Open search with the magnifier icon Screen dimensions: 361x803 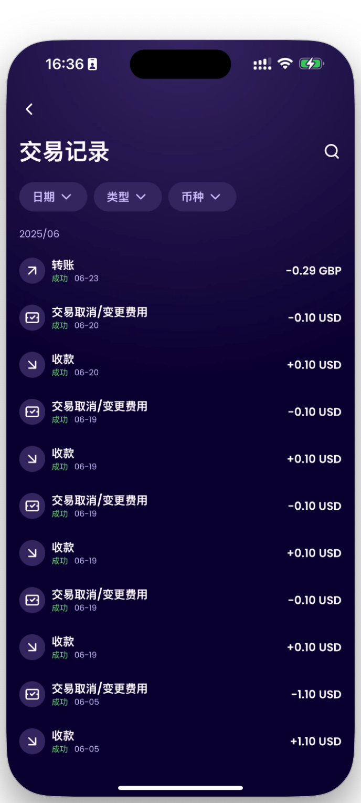pyautogui.click(x=332, y=152)
